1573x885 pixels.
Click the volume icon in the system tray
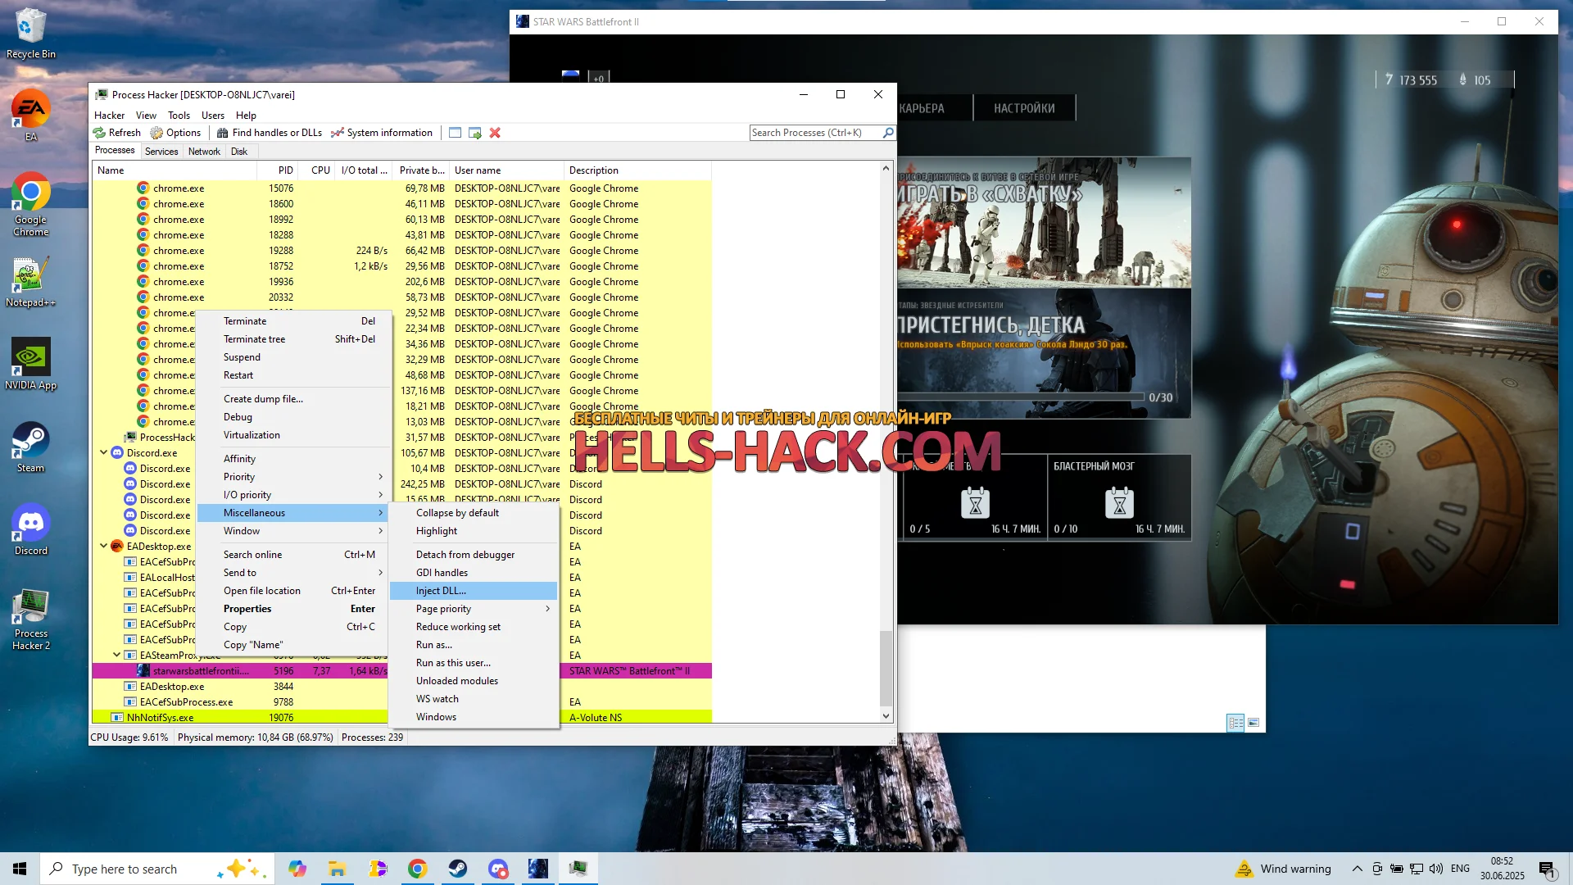click(x=1436, y=869)
